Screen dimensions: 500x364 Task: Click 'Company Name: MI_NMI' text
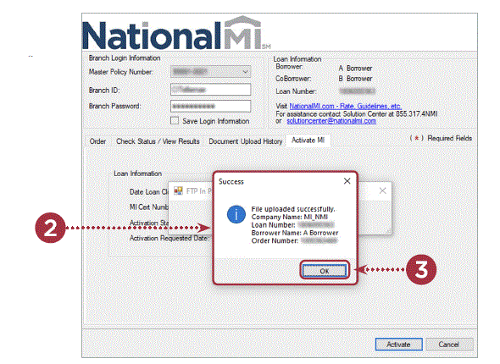click(290, 217)
